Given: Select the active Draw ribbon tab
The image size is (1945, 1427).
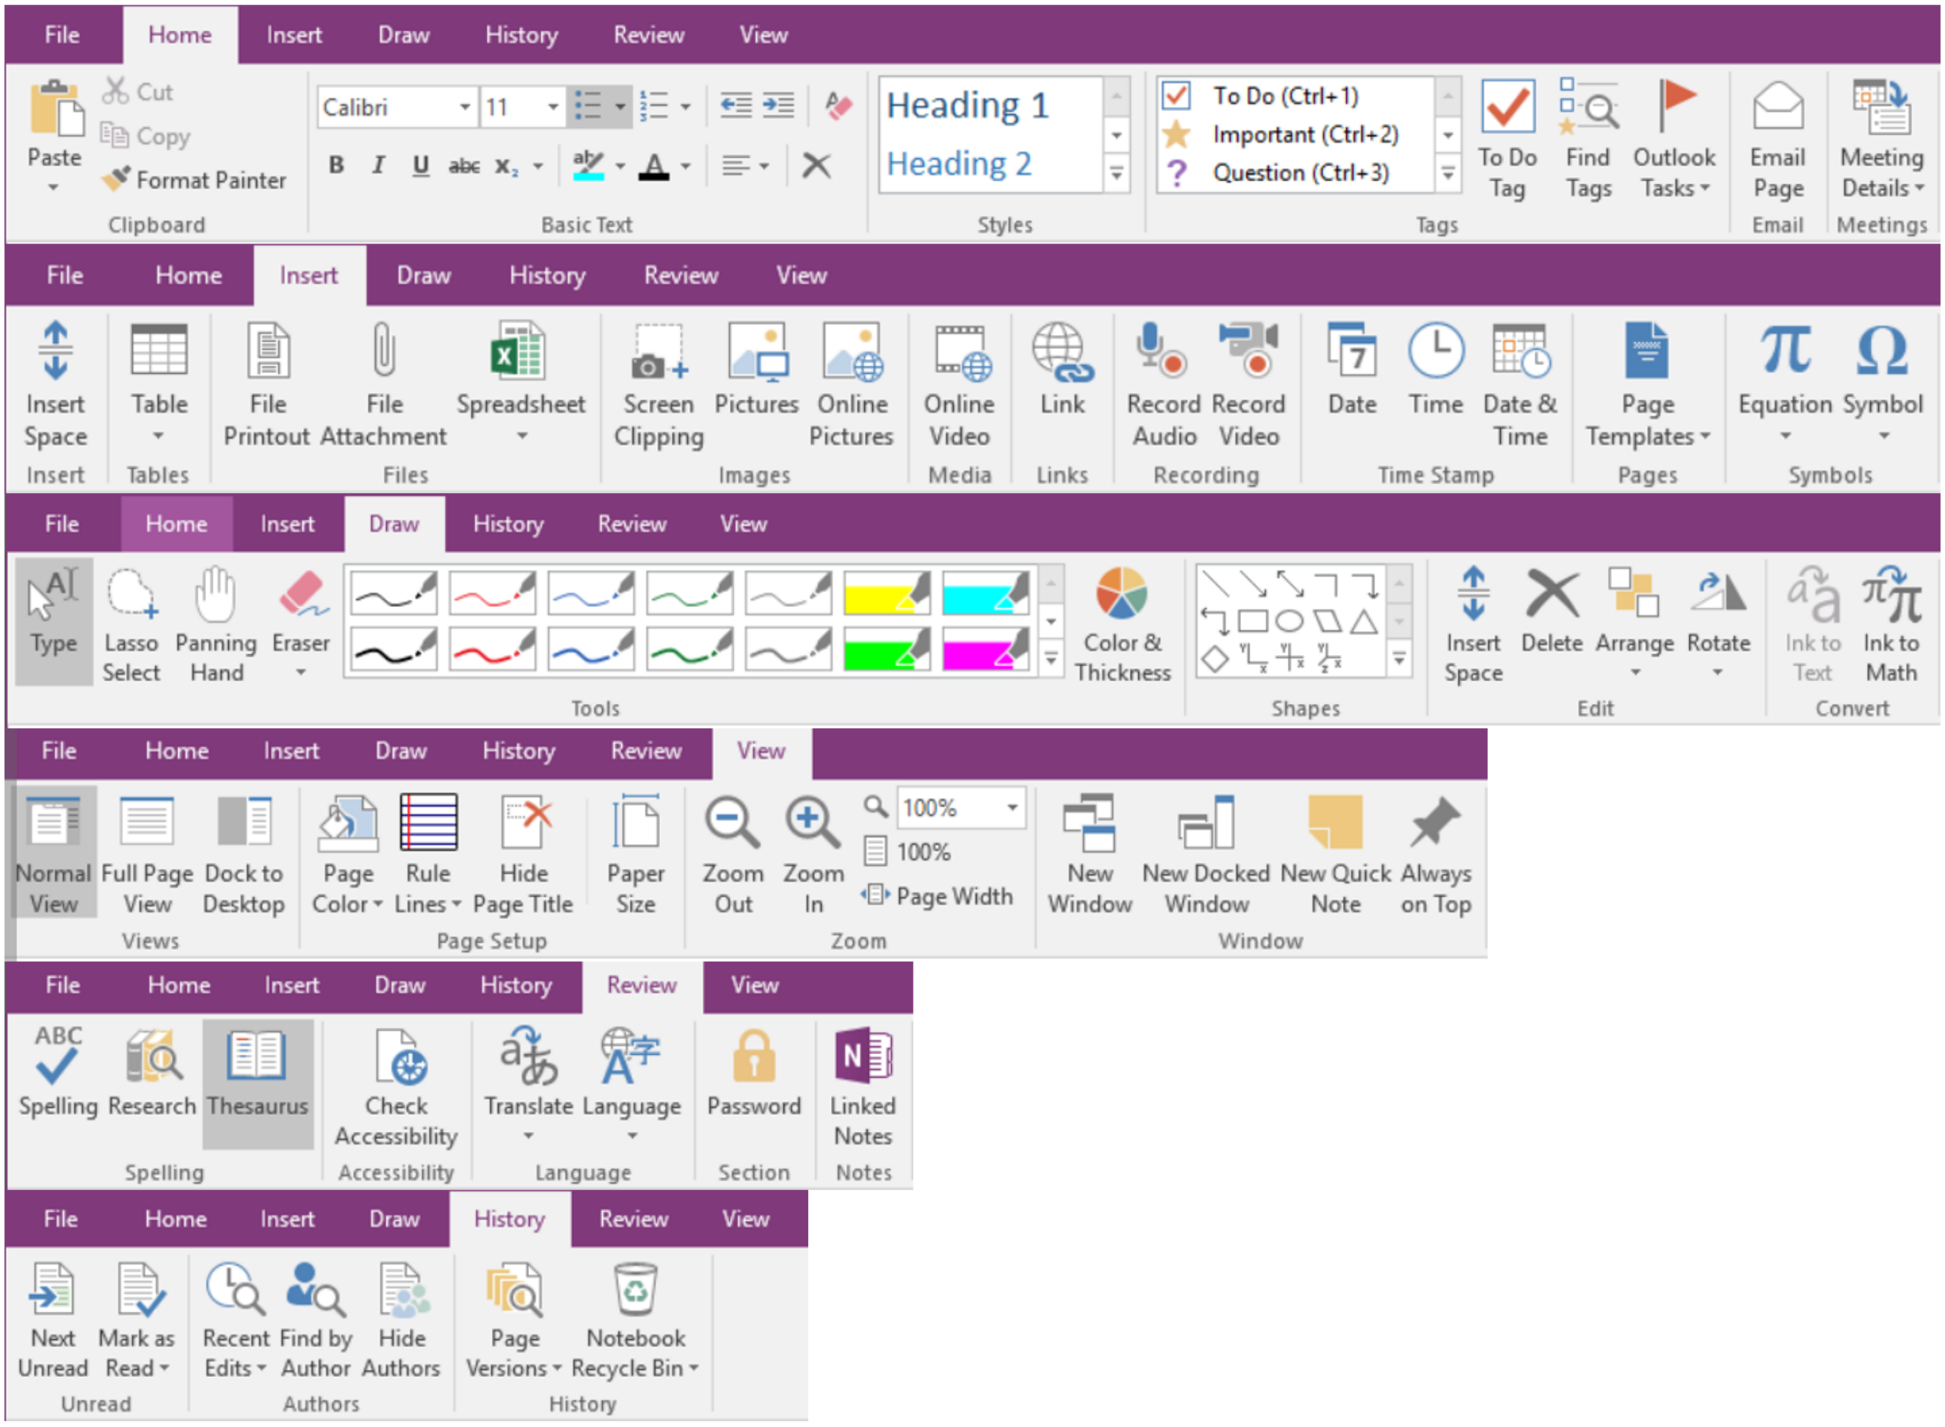Looking at the screenshot, I should click(394, 524).
